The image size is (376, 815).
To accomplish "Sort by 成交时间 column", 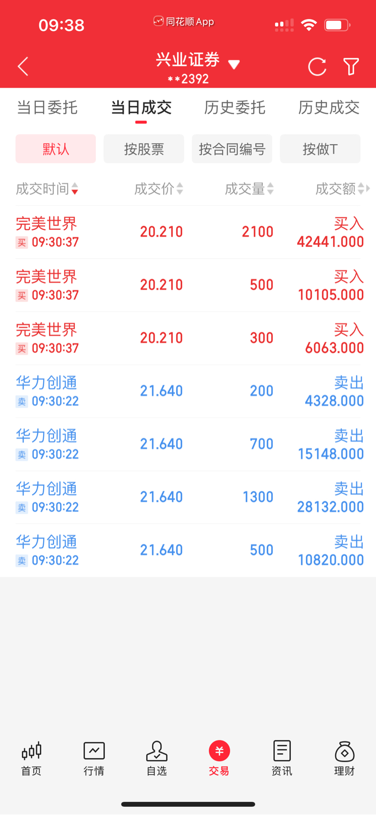I will click(x=47, y=189).
